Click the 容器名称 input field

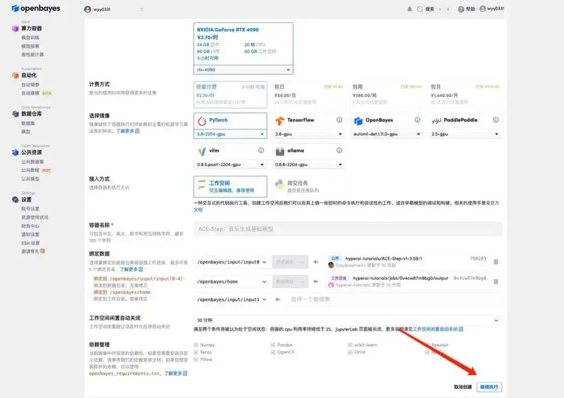pos(348,229)
